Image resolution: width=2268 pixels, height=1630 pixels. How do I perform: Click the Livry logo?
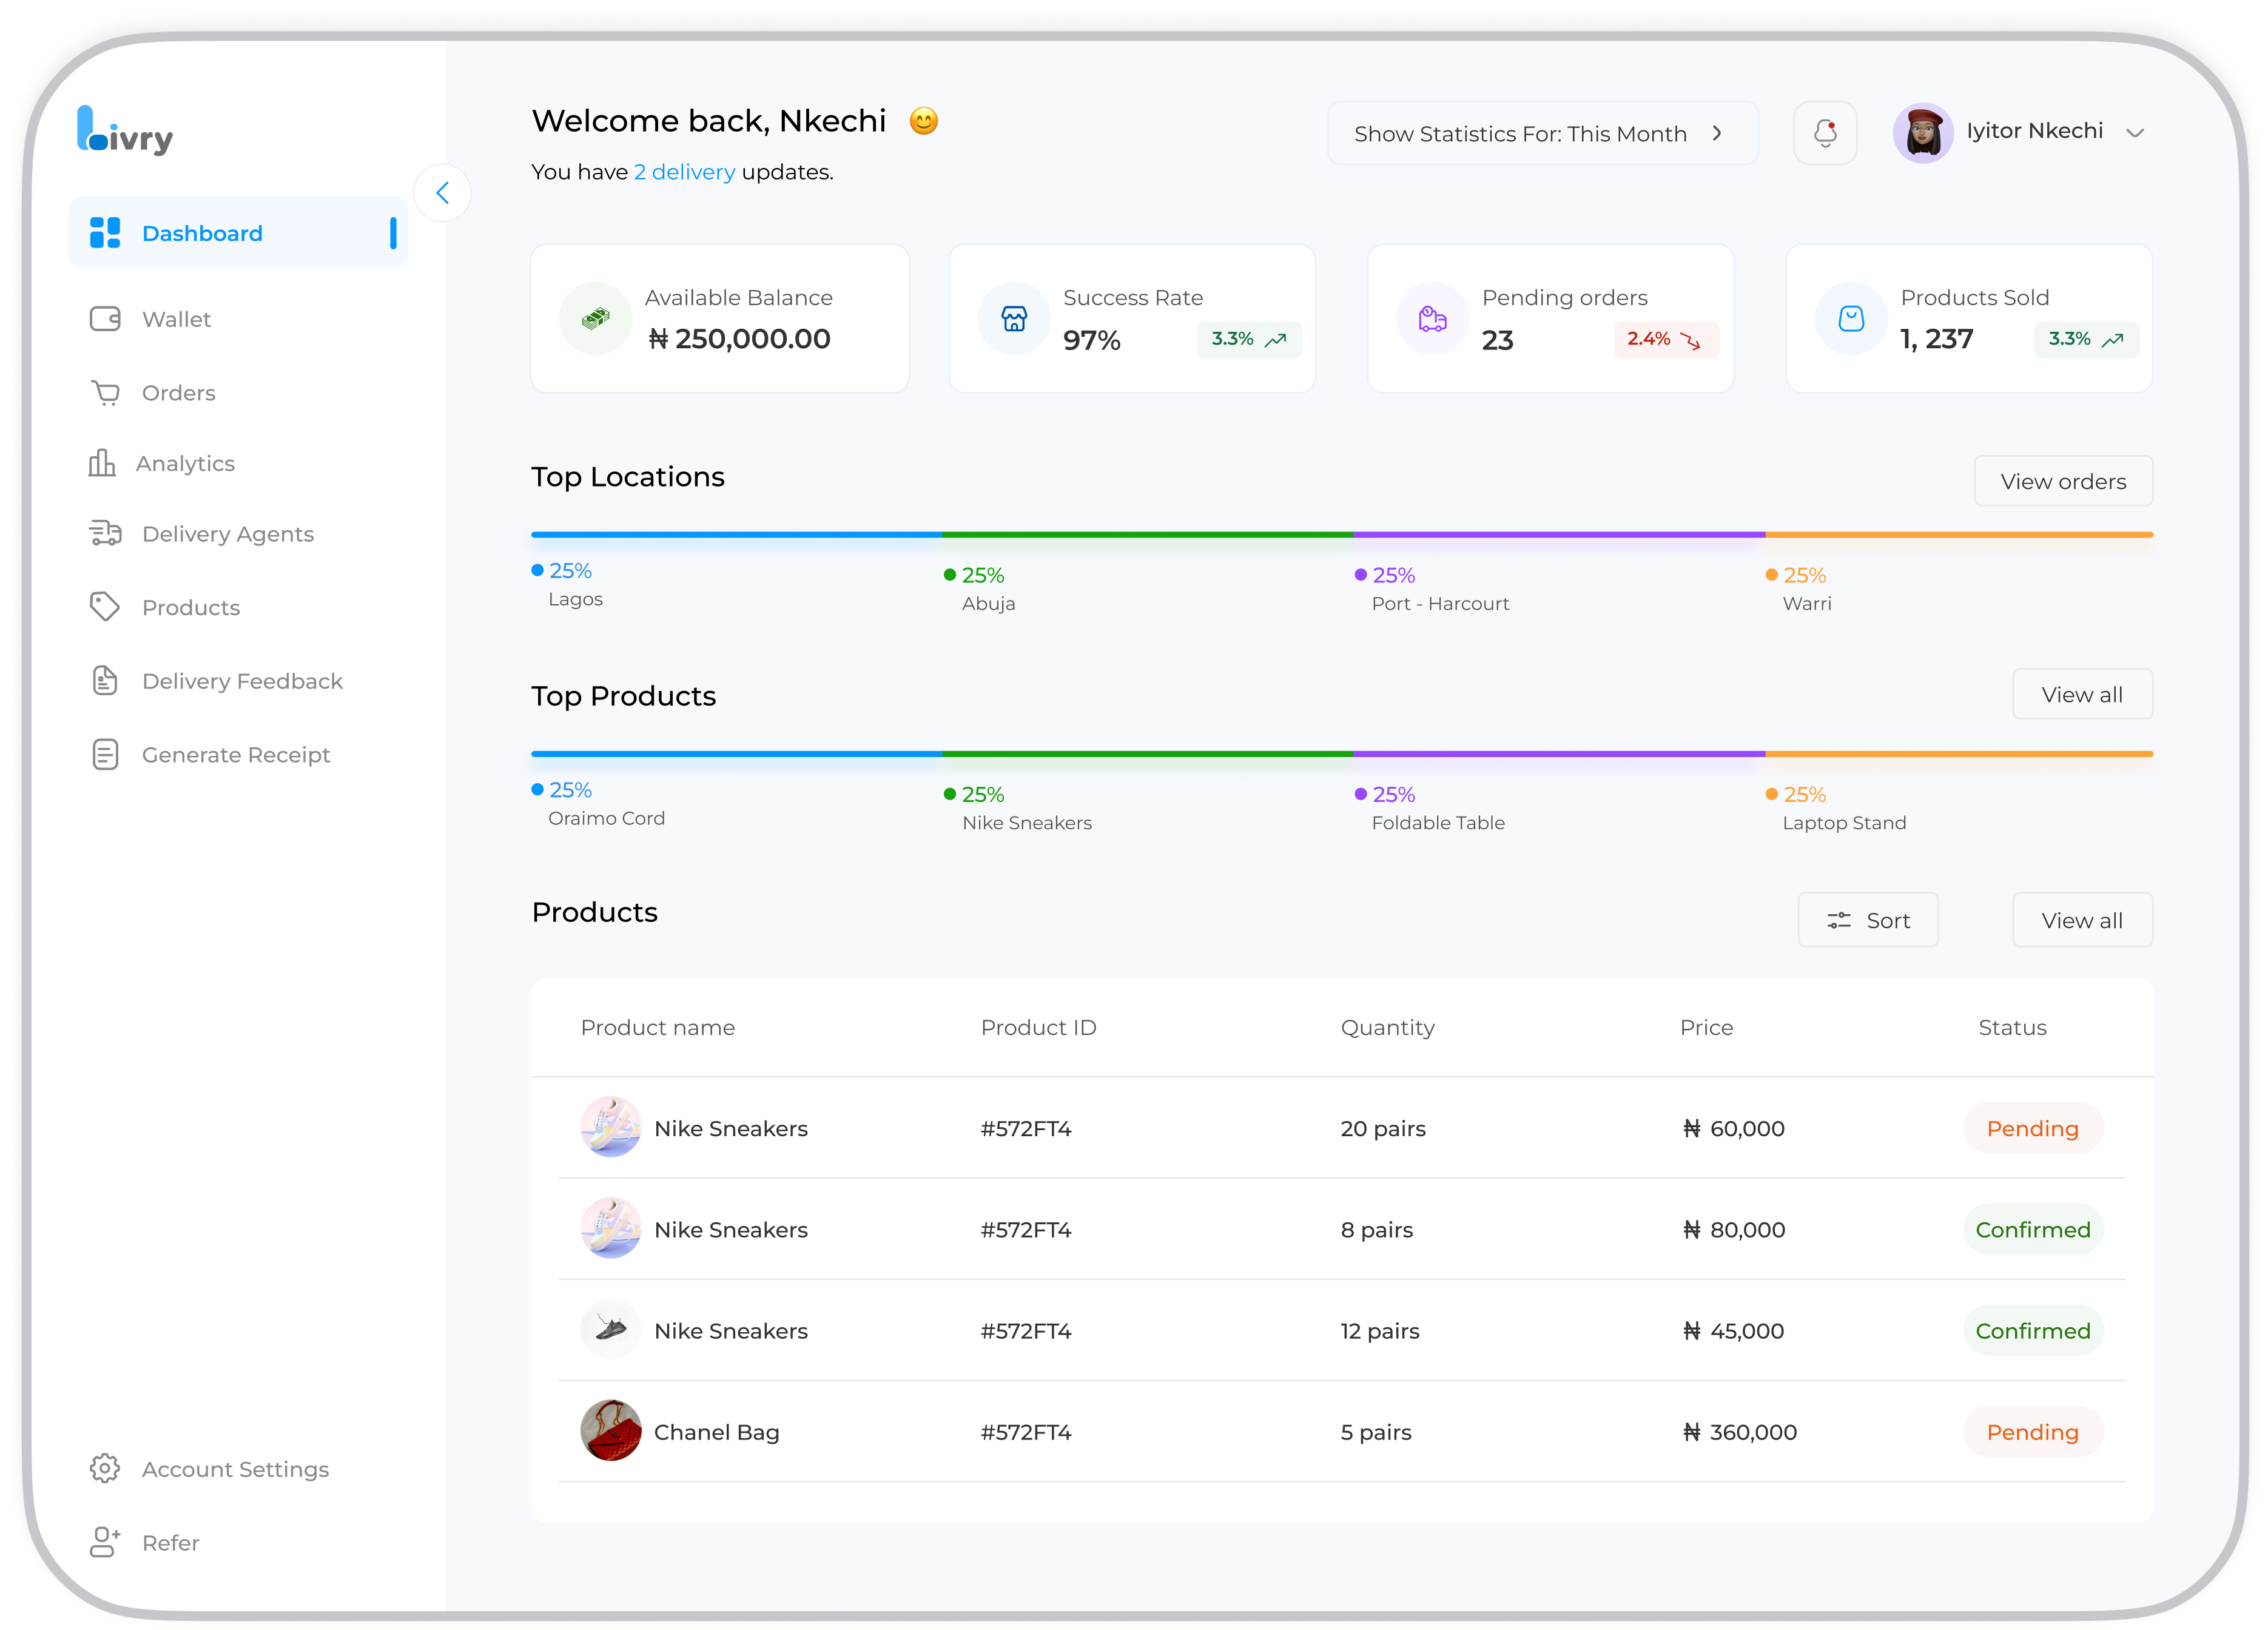(x=125, y=130)
